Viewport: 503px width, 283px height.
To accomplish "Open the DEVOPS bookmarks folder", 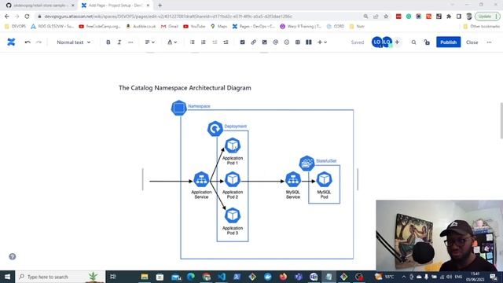I will (x=15, y=26).
